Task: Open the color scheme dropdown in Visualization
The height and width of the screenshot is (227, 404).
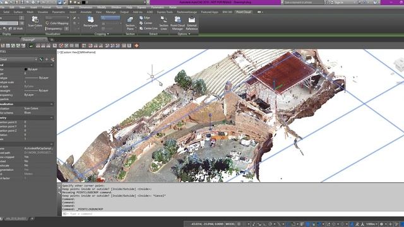Action: coord(57,18)
